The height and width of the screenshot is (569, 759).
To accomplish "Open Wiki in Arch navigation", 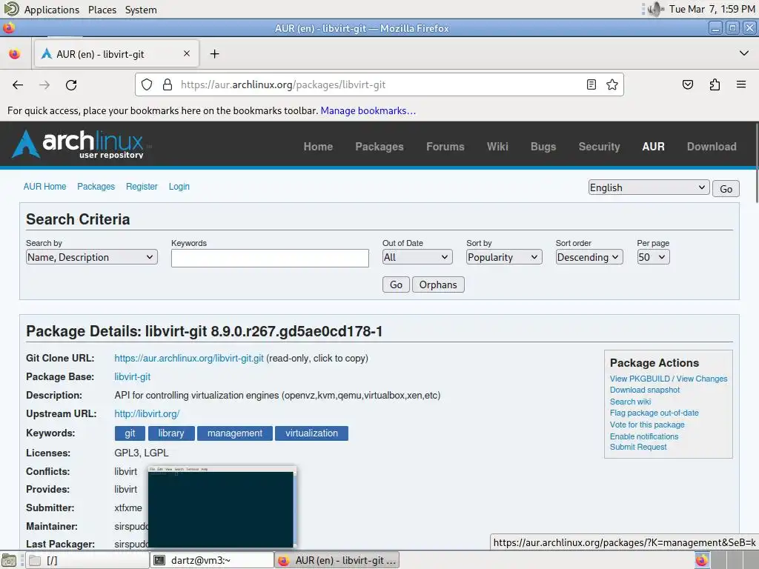I will coord(497,147).
